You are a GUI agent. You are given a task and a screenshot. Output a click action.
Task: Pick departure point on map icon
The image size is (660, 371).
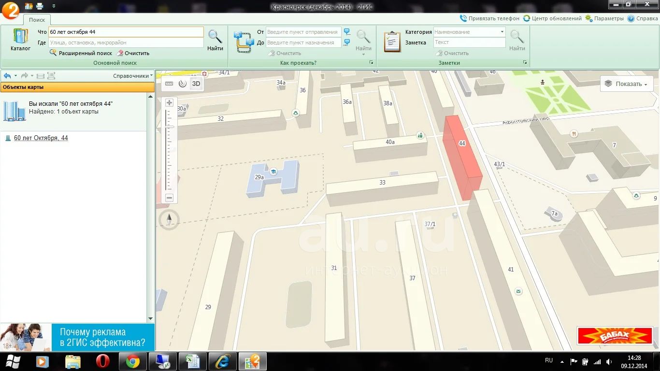pos(347,32)
